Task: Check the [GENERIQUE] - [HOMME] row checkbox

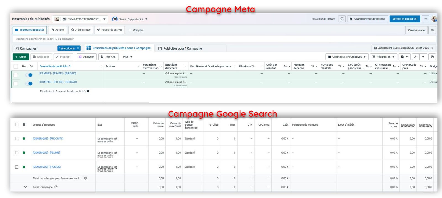Action: [17, 167]
